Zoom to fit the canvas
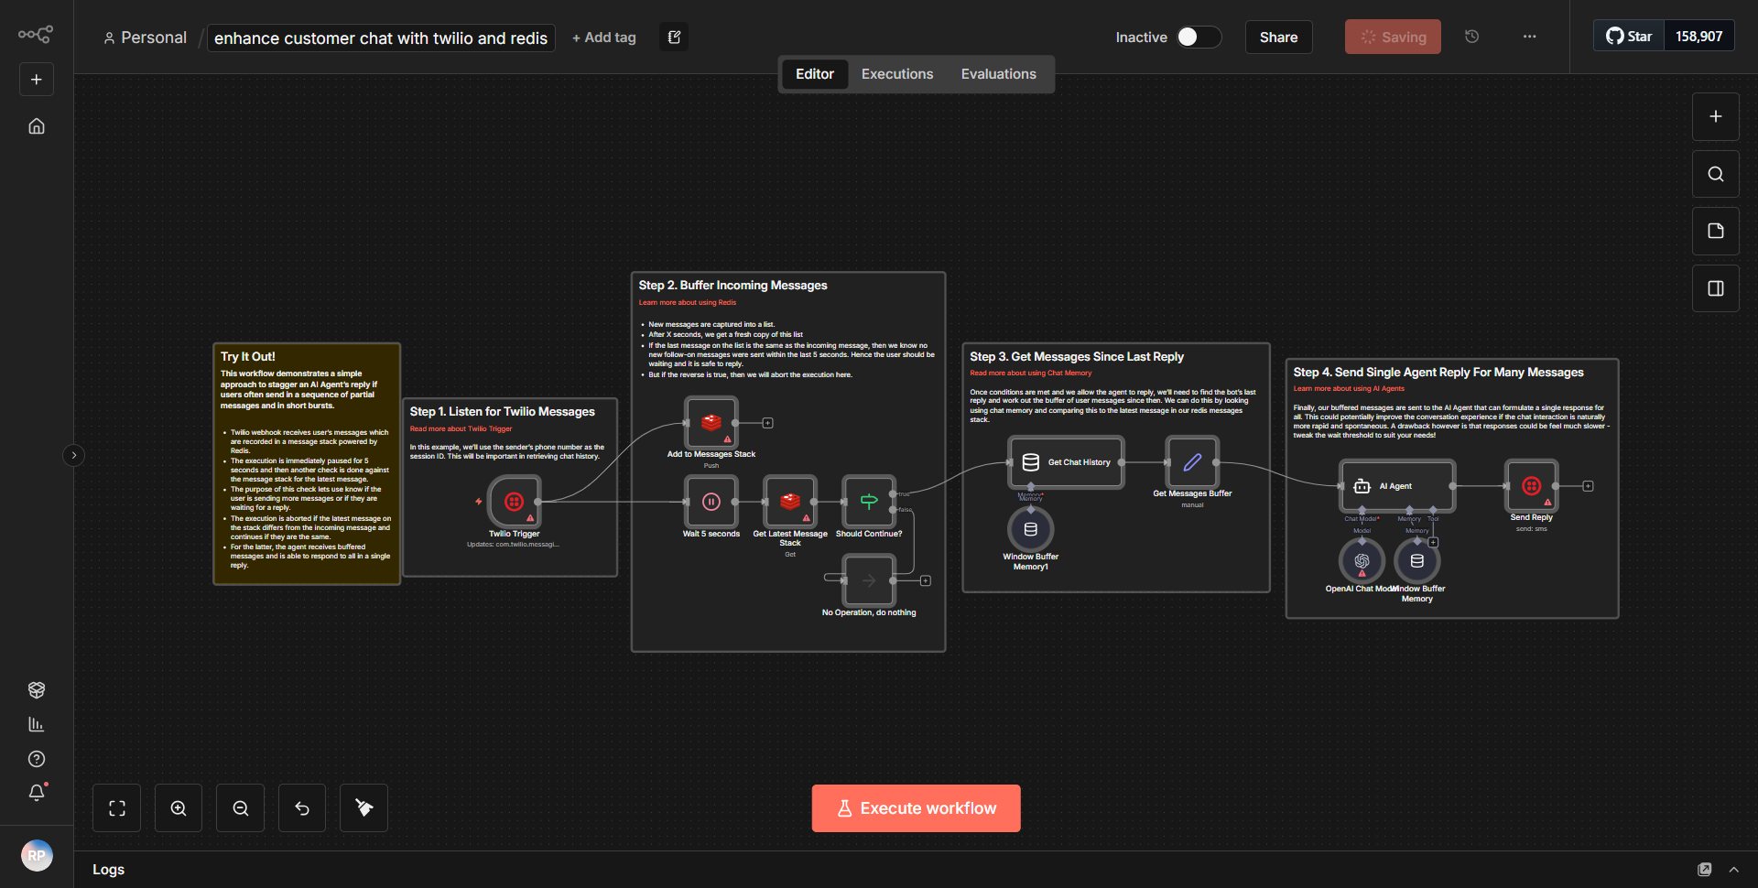1758x888 pixels. [x=116, y=807]
